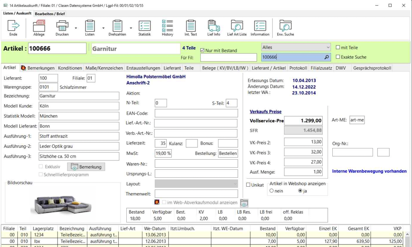Viewport: 412px width, 247px height.
Task: Uncheck the Nur mit Bestand checkbox
Action: pos(202,50)
